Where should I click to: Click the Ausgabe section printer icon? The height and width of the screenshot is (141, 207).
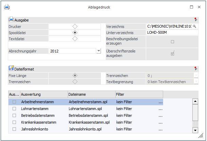coord(11,20)
